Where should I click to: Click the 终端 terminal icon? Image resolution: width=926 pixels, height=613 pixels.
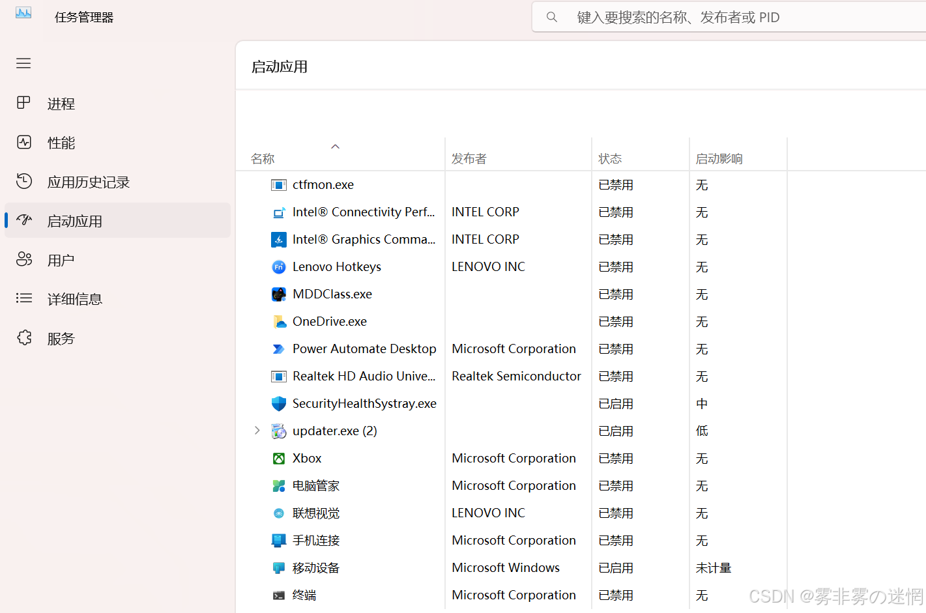click(x=279, y=595)
